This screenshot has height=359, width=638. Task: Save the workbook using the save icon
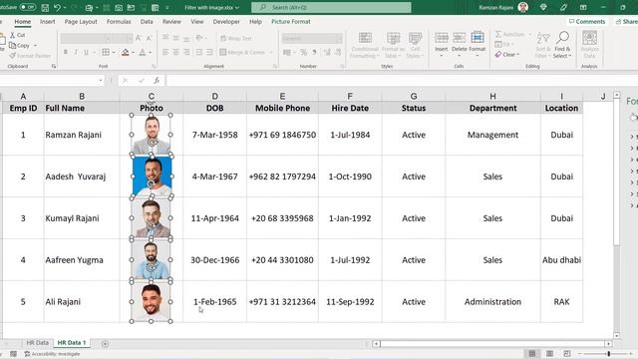coord(45,7)
